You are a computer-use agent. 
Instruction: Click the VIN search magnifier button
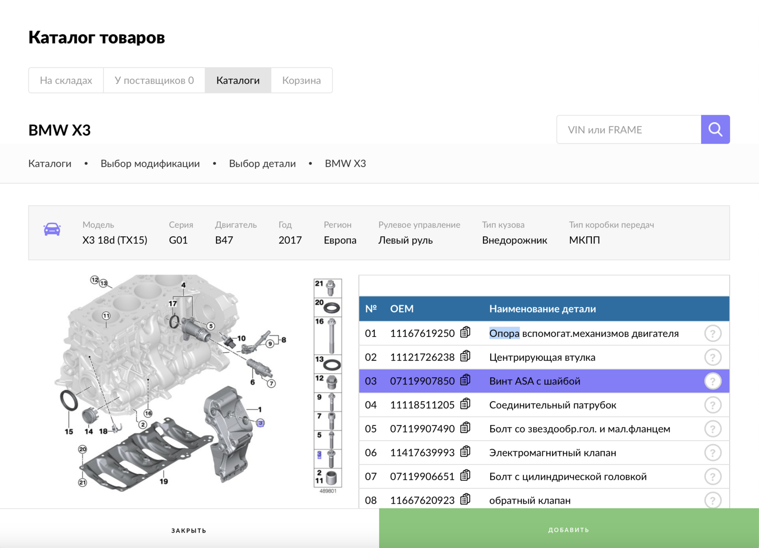[715, 130]
